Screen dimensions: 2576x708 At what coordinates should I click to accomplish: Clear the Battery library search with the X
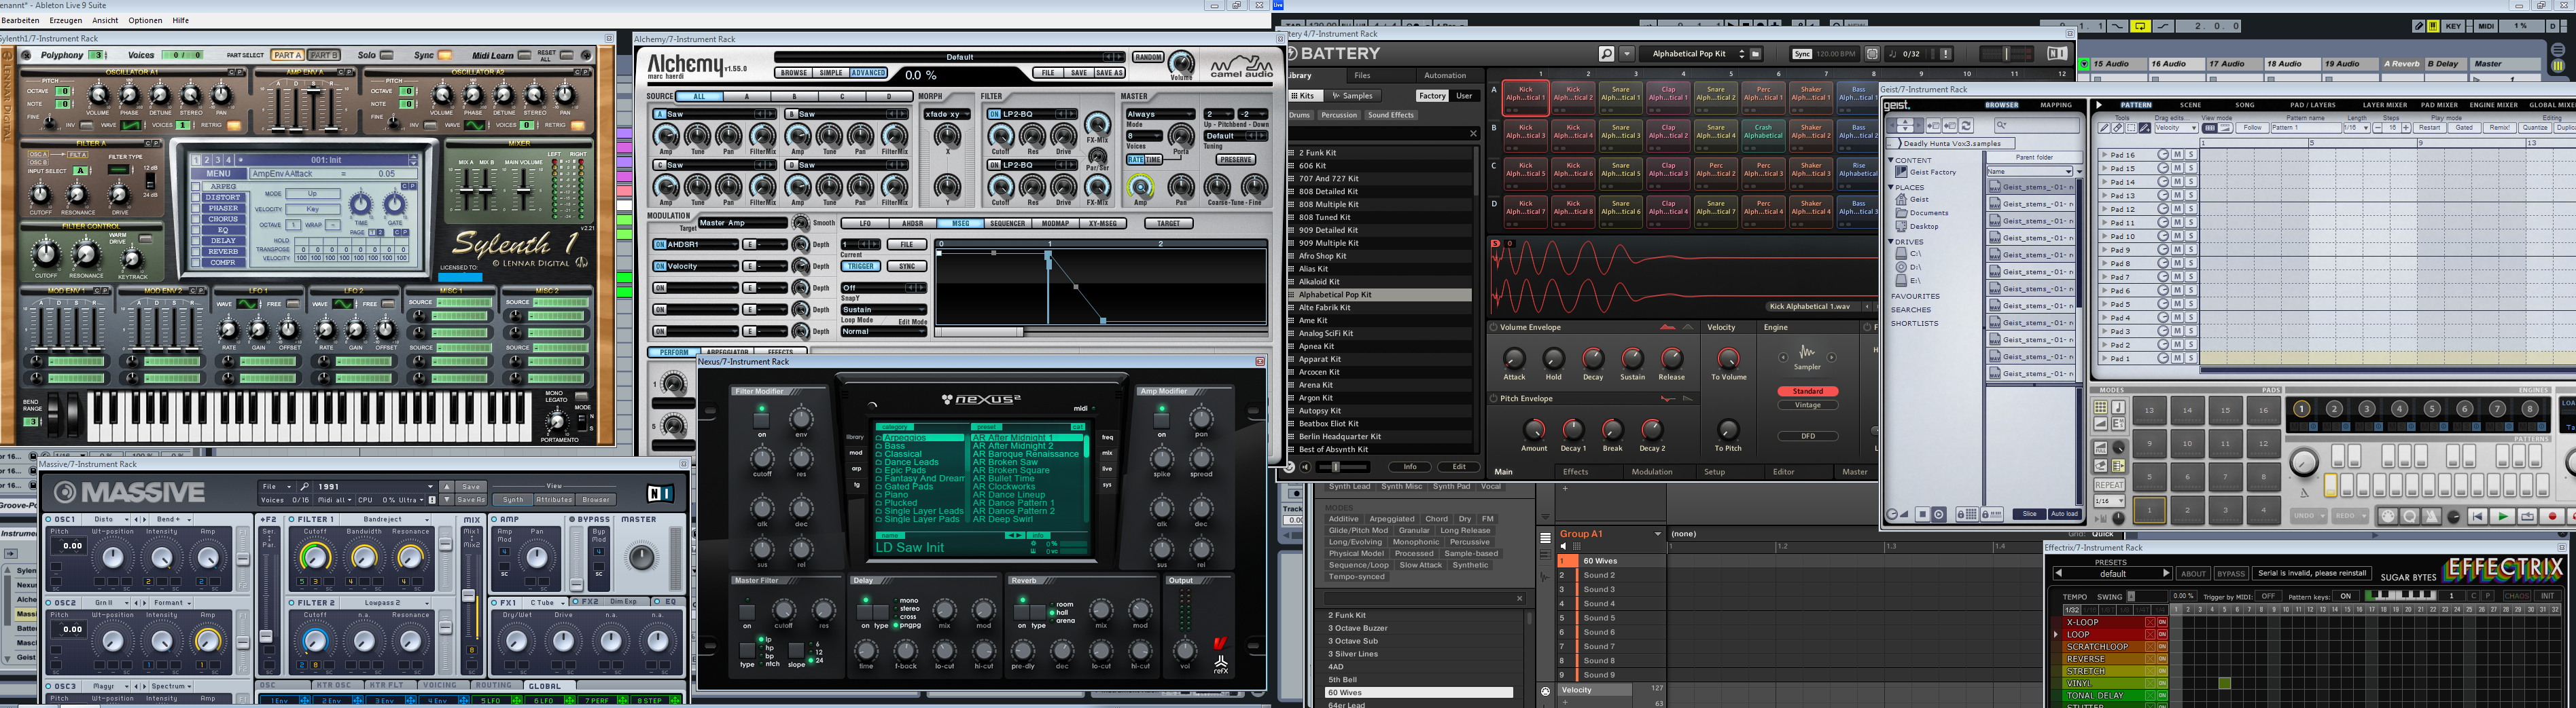click(x=1473, y=133)
